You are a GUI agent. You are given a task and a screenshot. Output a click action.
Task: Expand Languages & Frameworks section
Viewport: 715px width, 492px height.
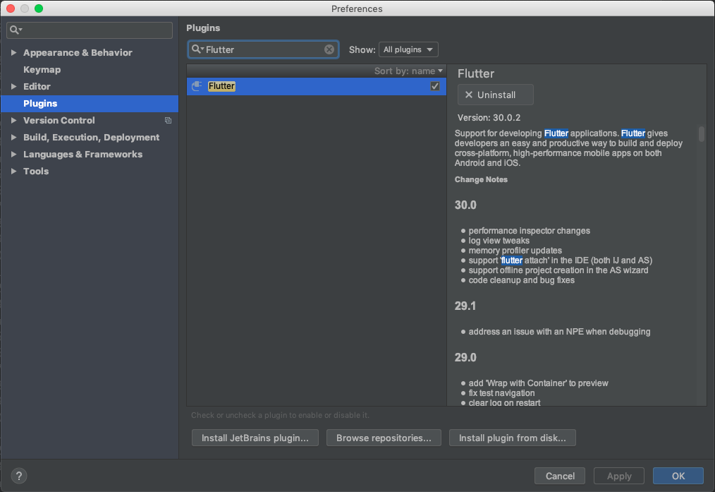coord(13,155)
